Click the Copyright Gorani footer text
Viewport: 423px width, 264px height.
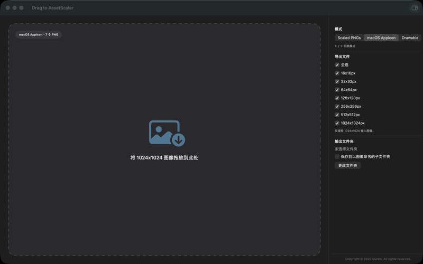pyautogui.click(x=378, y=259)
